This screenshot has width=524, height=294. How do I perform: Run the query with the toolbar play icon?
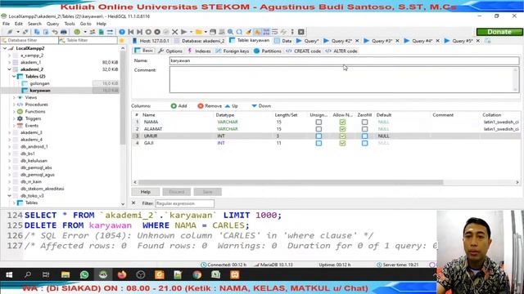tap(183, 32)
